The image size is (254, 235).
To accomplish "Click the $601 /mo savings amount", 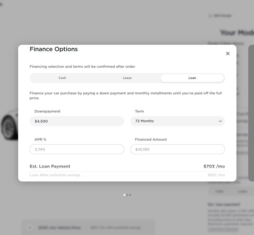I will (216, 175).
